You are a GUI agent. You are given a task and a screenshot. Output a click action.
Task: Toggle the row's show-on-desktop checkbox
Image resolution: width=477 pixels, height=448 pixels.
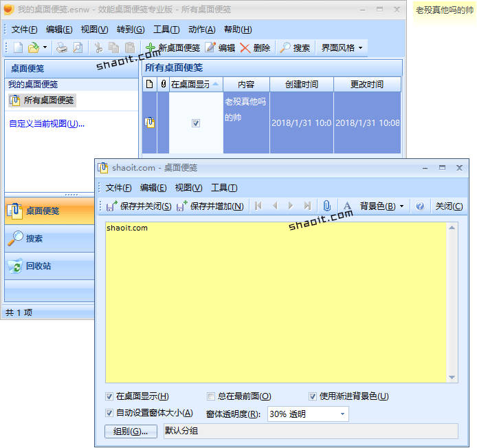click(x=196, y=123)
